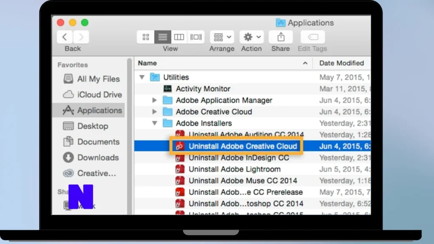Viewport: 434px width, 244px height.
Task: Click the Adobe Creative Cloud folder icon
Action: coord(167,112)
